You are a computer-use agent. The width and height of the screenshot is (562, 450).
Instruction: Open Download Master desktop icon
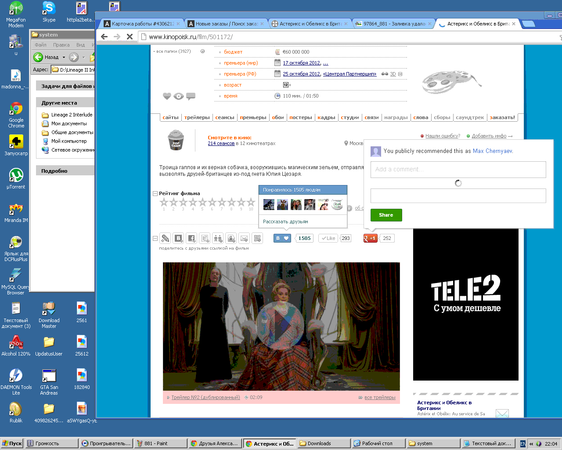coord(49,315)
